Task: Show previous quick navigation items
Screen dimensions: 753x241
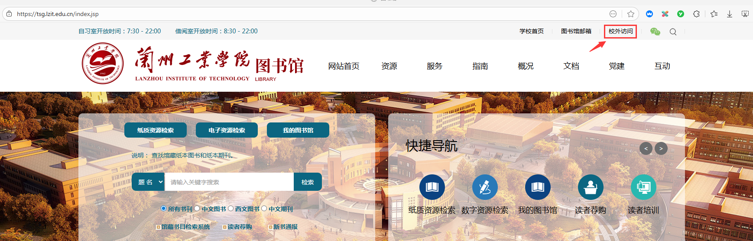Action: pyautogui.click(x=646, y=148)
